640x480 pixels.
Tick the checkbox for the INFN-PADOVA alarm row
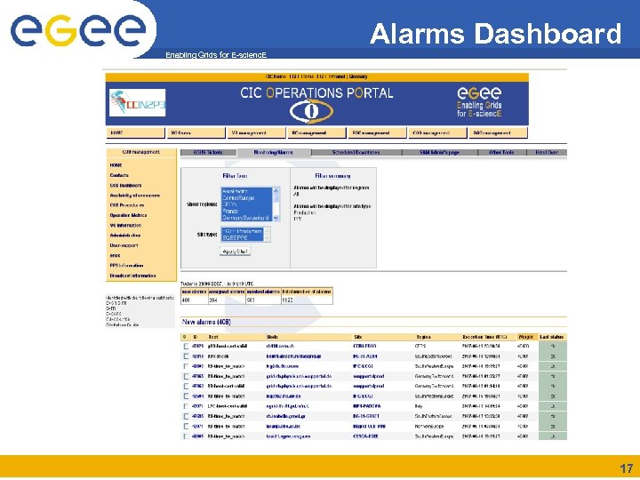pyautogui.click(x=186, y=406)
